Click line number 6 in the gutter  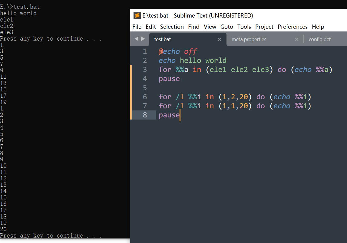(145, 97)
